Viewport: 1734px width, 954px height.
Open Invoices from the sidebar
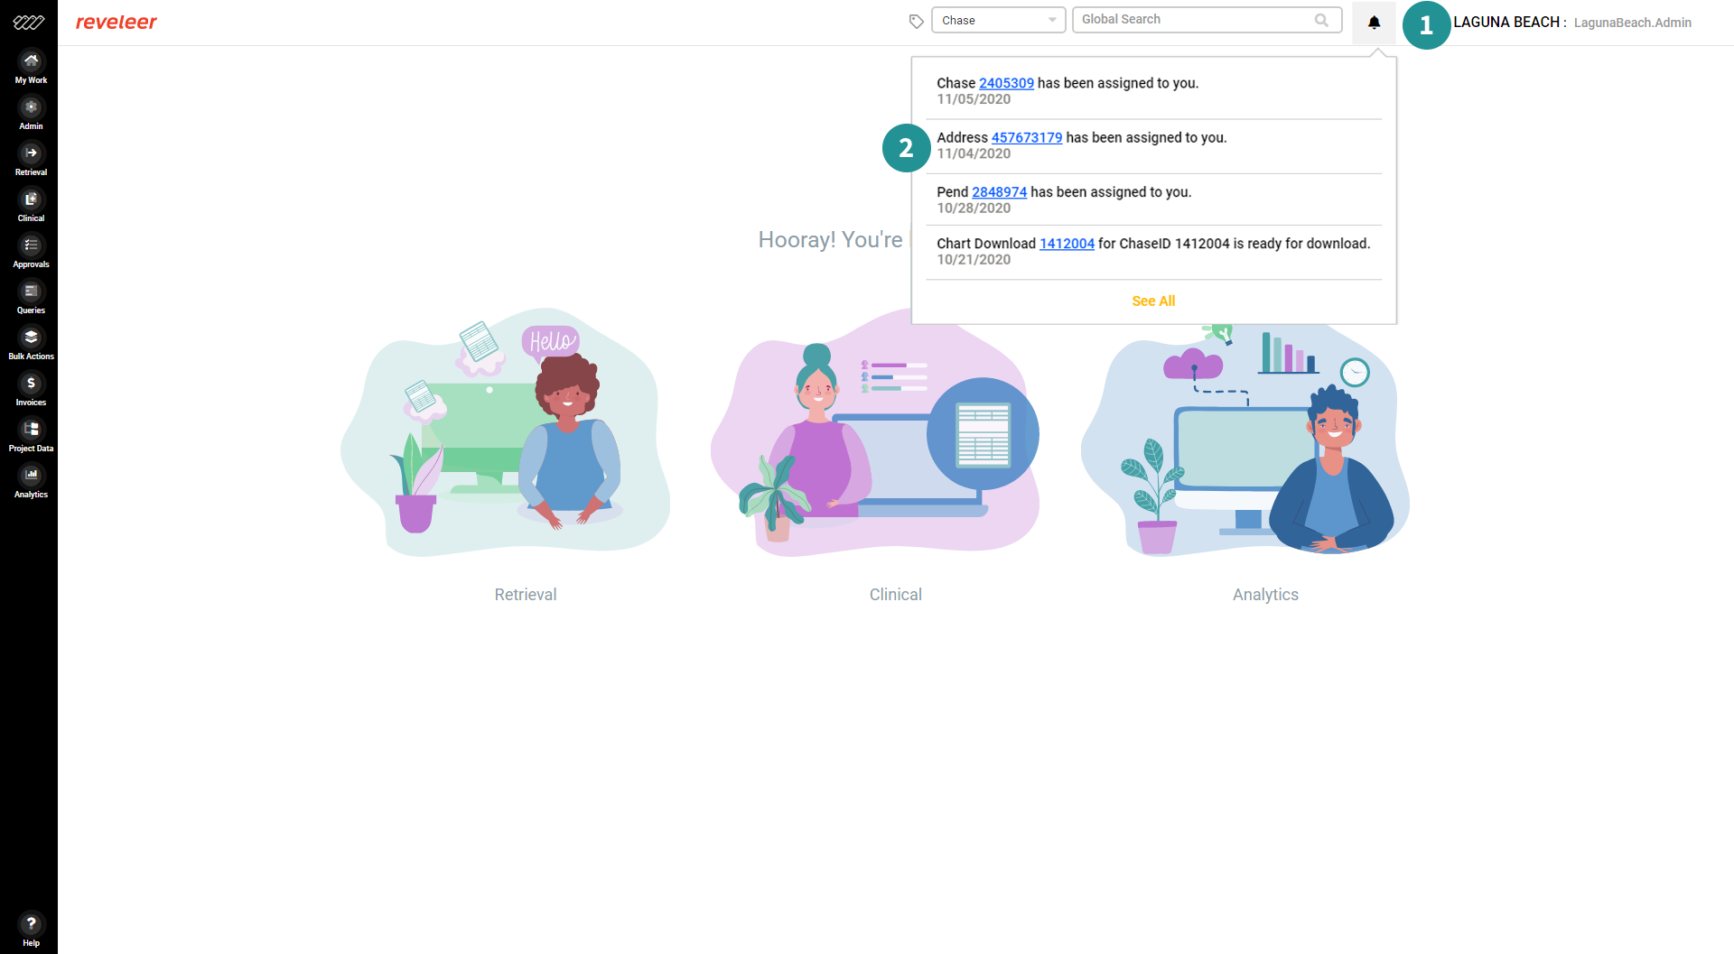pyautogui.click(x=31, y=390)
